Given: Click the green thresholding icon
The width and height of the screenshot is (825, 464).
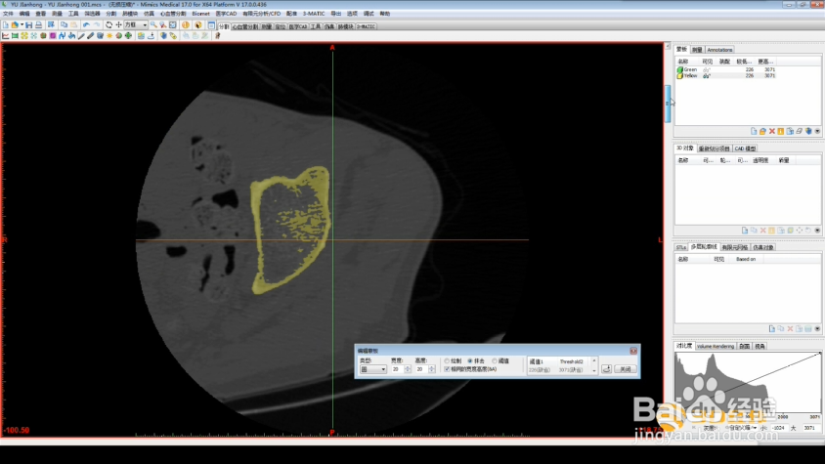Looking at the screenshot, I should click(x=15, y=36).
